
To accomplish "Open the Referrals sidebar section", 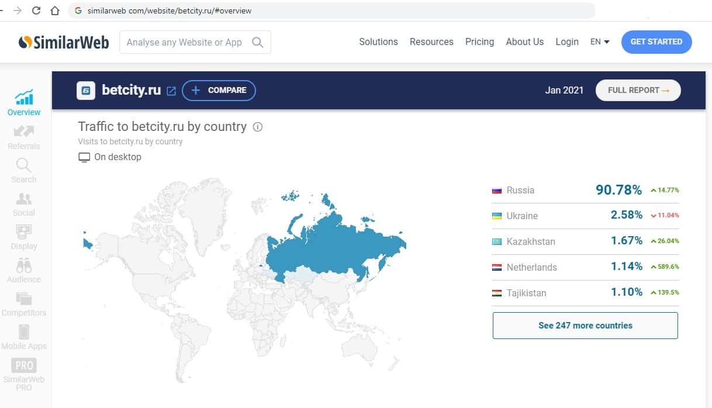I will (x=24, y=132).
